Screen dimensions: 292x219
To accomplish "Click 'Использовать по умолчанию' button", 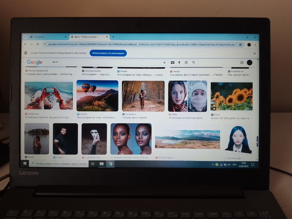I will point(108,53).
